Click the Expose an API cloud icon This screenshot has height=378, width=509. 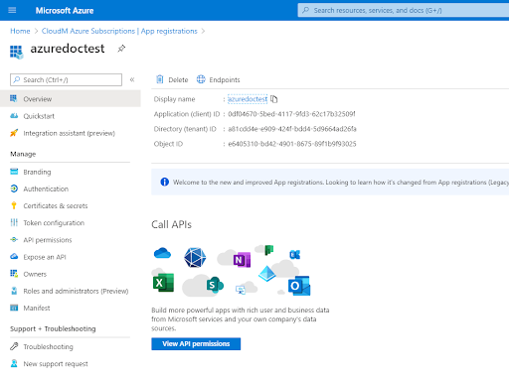14,256
